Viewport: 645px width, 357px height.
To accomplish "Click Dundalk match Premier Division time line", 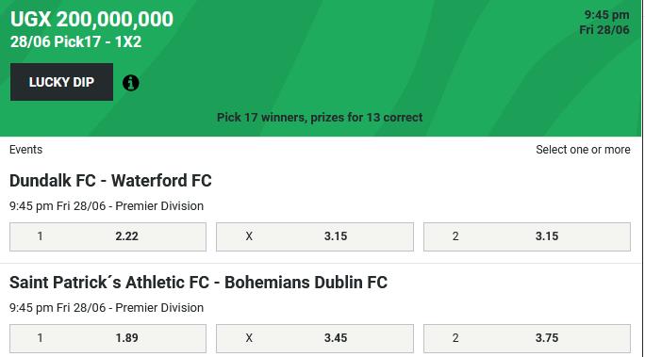I will pyautogui.click(x=107, y=206).
